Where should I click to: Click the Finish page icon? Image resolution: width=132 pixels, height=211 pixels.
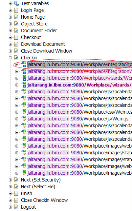(17, 193)
